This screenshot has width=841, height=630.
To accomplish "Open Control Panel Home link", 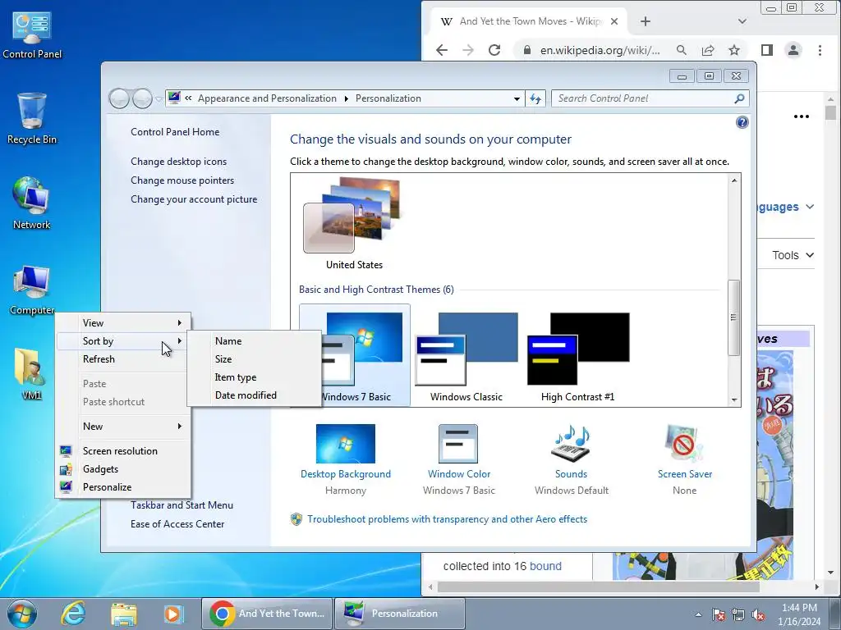I will 175,132.
